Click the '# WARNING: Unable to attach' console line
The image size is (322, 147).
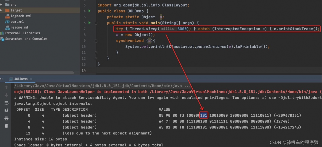(168, 98)
